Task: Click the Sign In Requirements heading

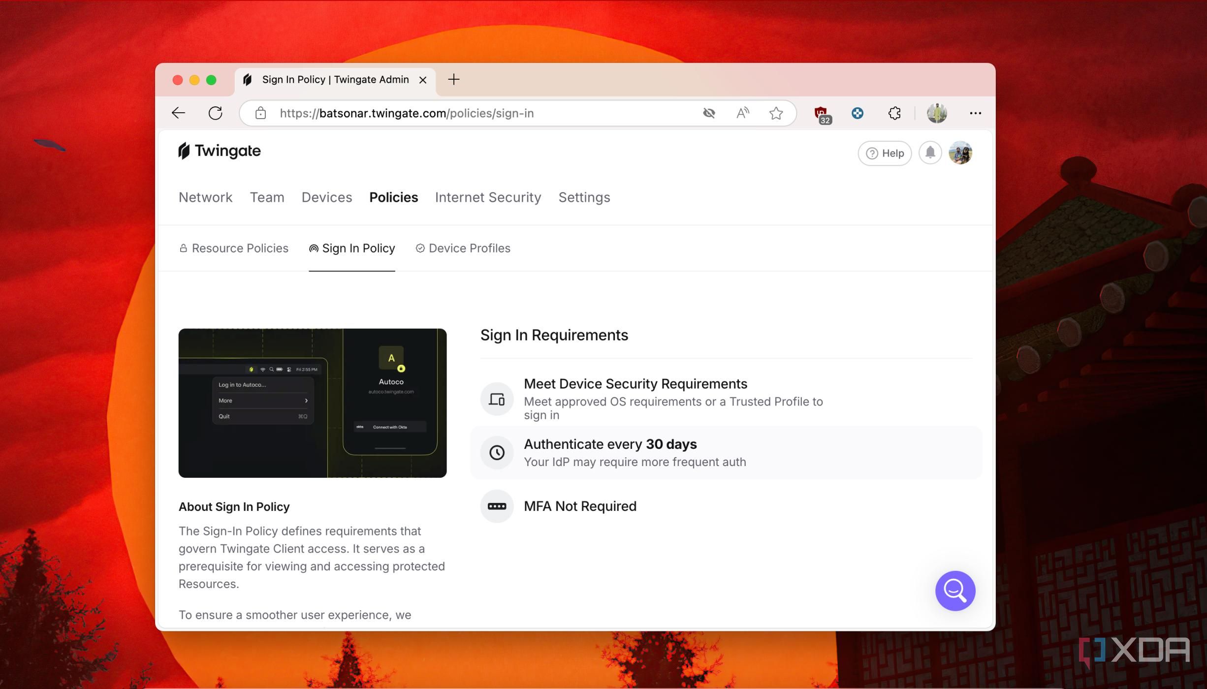Action: (554, 335)
